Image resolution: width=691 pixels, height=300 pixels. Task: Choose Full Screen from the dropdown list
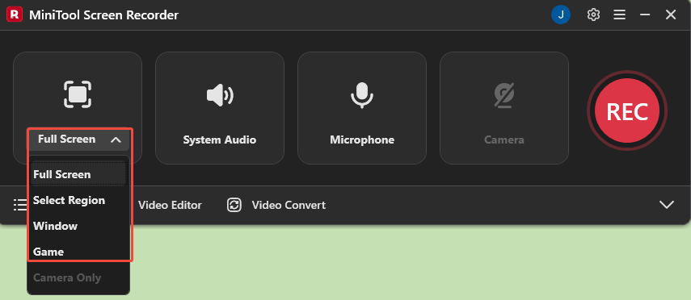click(79, 174)
